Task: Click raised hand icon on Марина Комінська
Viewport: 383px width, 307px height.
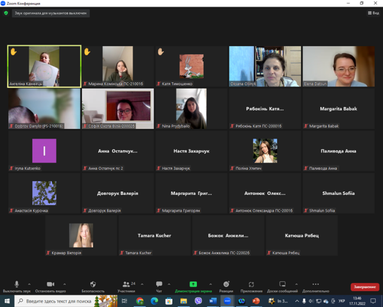Action: tap(87, 52)
